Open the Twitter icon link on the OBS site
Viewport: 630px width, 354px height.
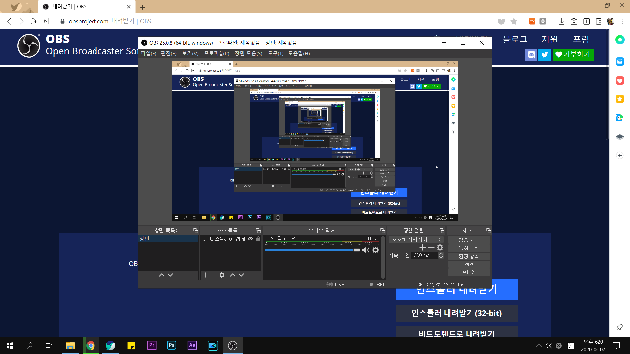[x=544, y=55]
